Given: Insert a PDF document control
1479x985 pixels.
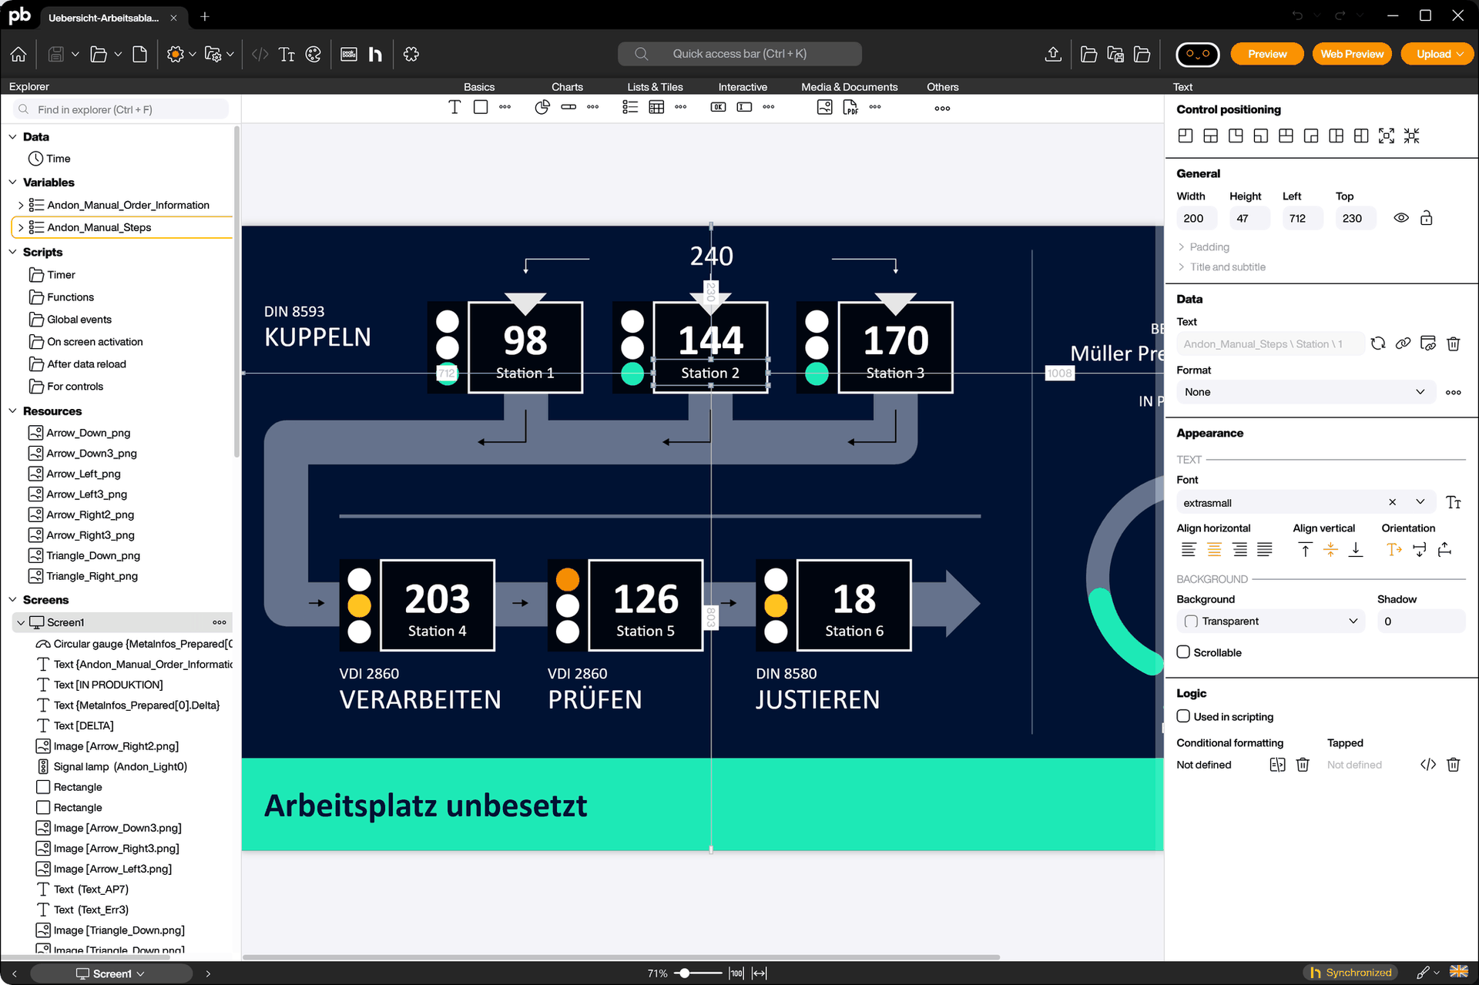Looking at the screenshot, I should 850,107.
